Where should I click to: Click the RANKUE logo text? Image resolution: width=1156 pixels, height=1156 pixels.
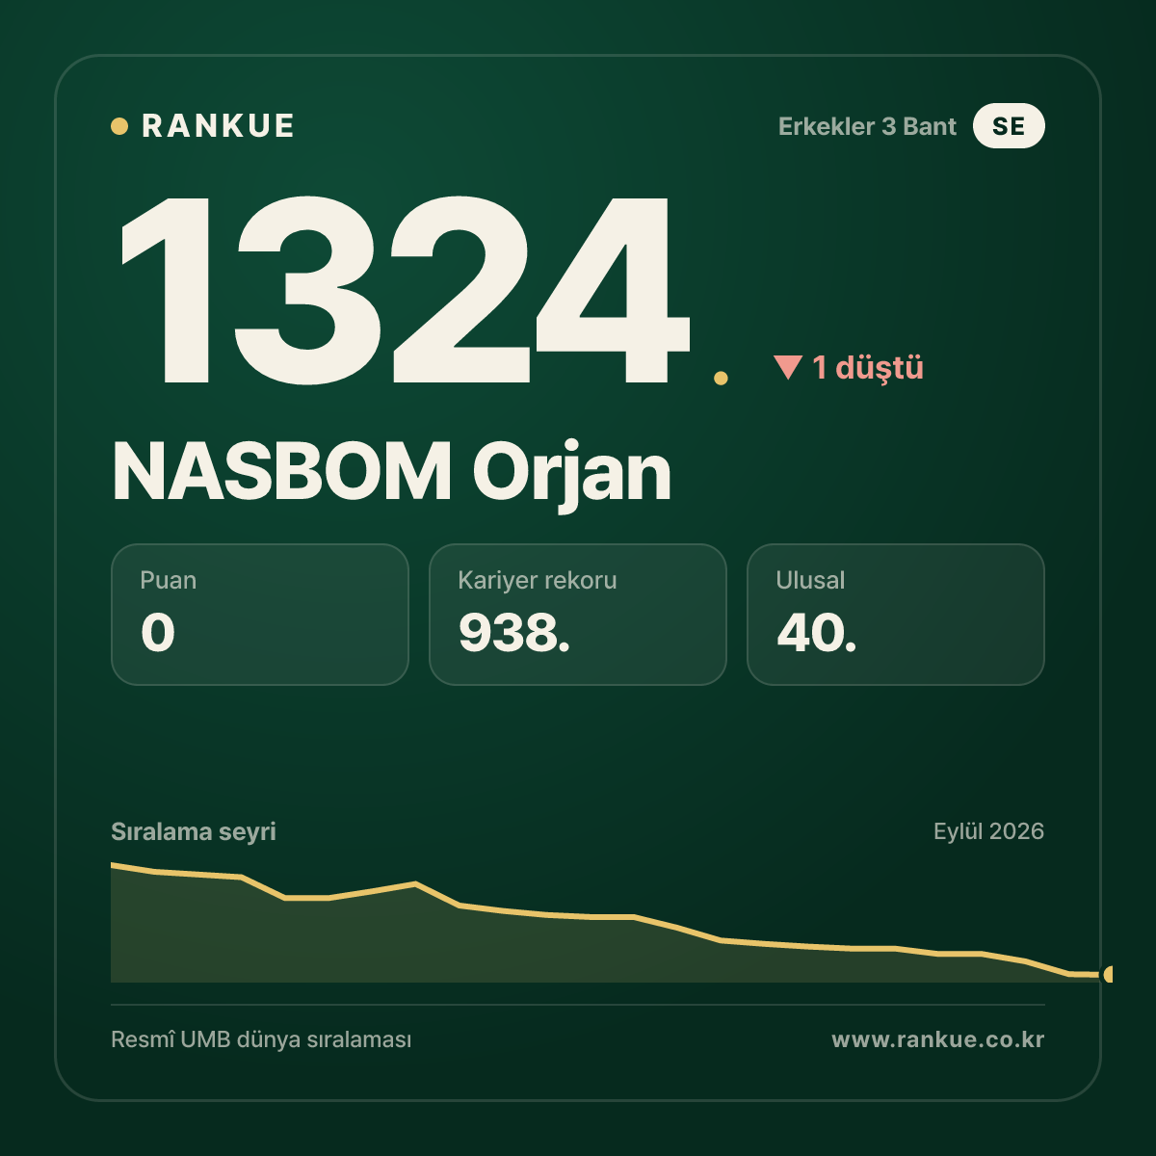click(218, 126)
